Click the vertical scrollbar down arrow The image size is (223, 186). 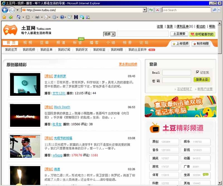pos(220,183)
